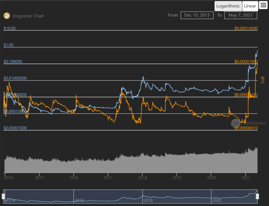
Task: Click the 2016 label in the navigator
Action: pyautogui.click(x=79, y=200)
